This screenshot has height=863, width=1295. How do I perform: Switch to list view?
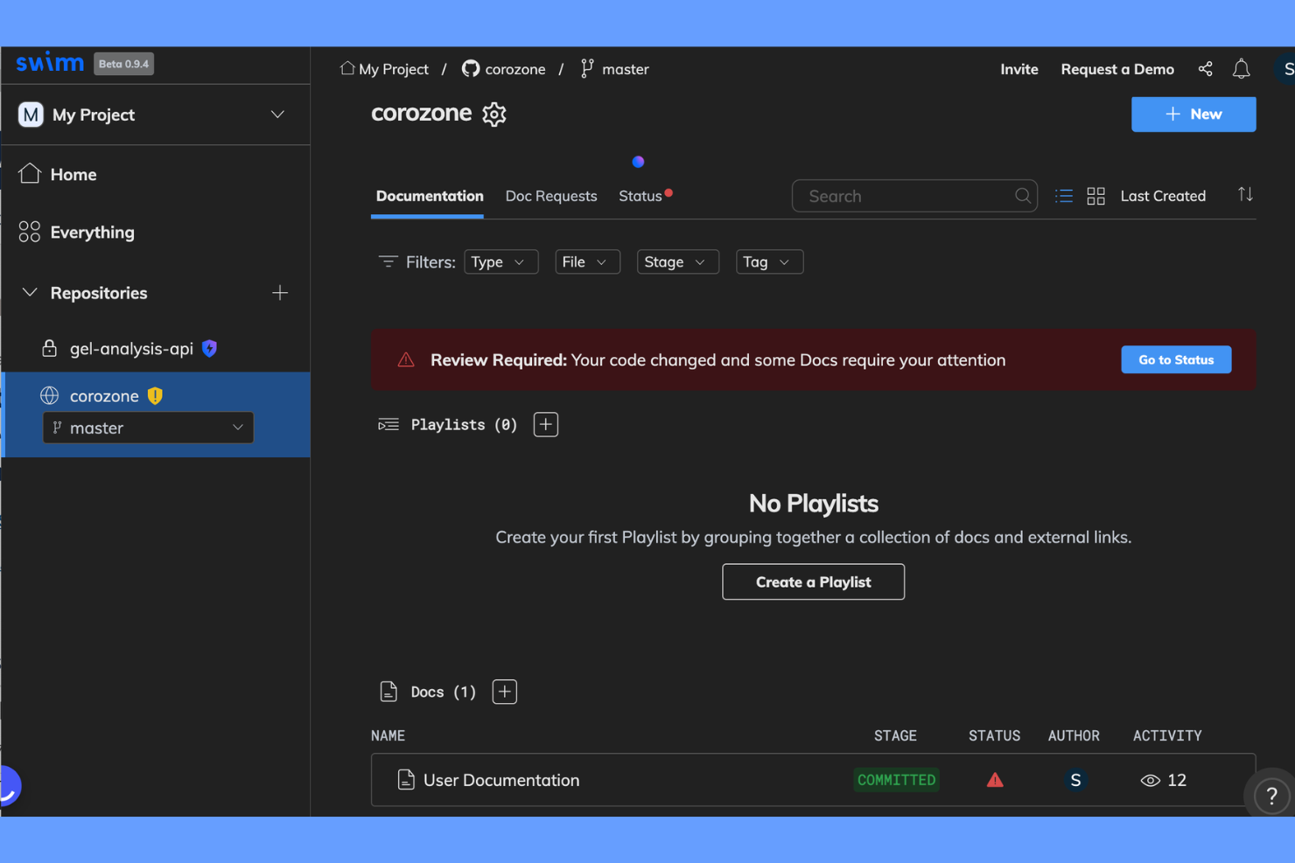pyautogui.click(x=1063, y=196)
